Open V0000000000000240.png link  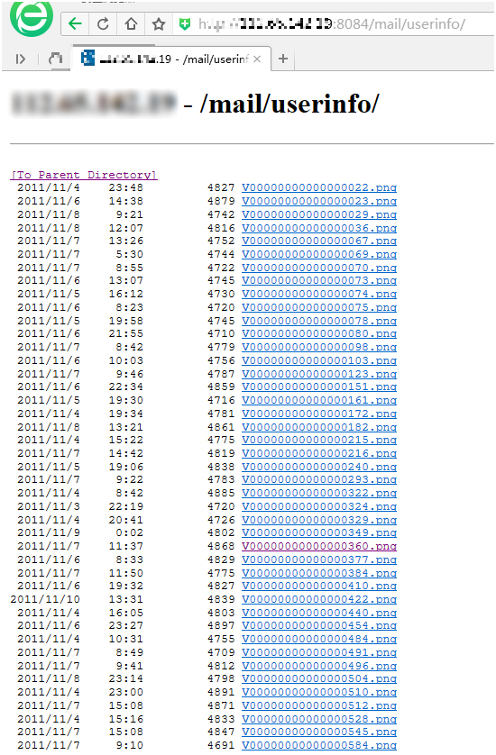(x=319, y=467)
